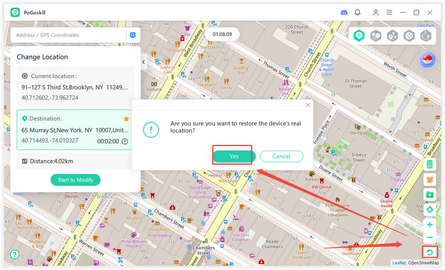Select Teleport mode hexagon icon
This screenshot has width=445, height=270.
[359, 36]
